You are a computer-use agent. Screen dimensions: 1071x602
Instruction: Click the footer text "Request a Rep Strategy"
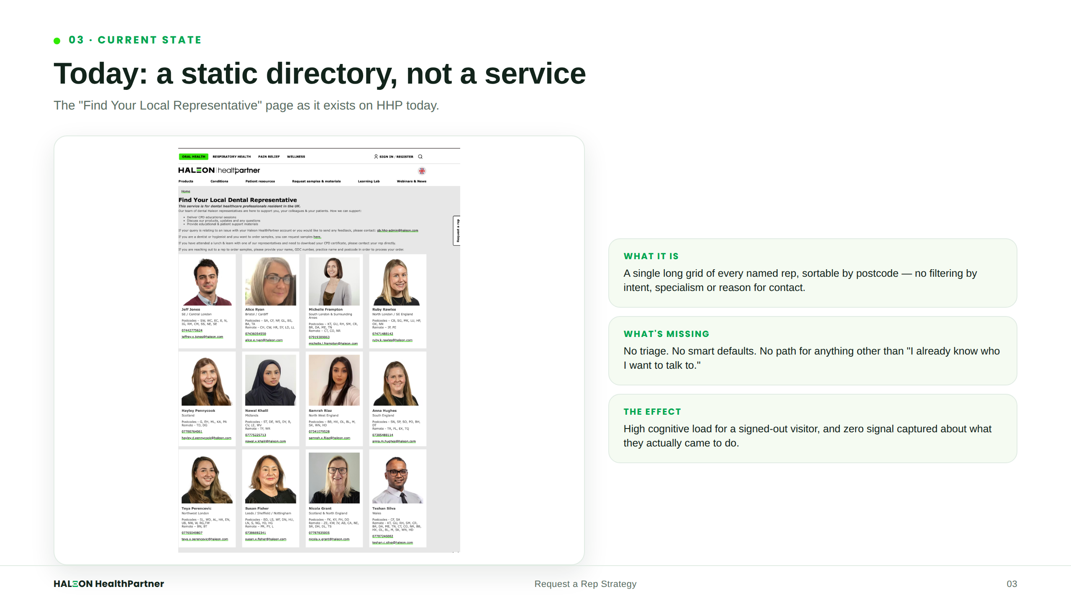point(585,584)
